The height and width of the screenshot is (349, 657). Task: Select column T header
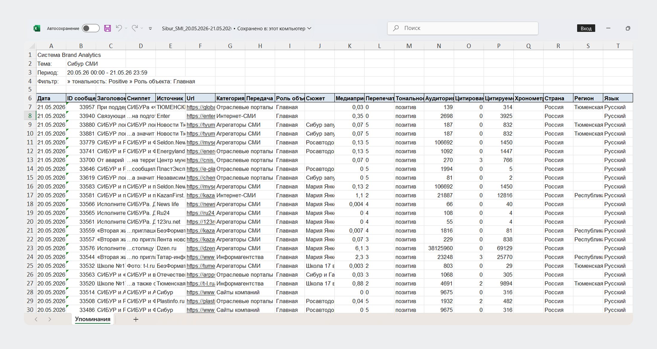pyautogui.click(x=618, y=46)
